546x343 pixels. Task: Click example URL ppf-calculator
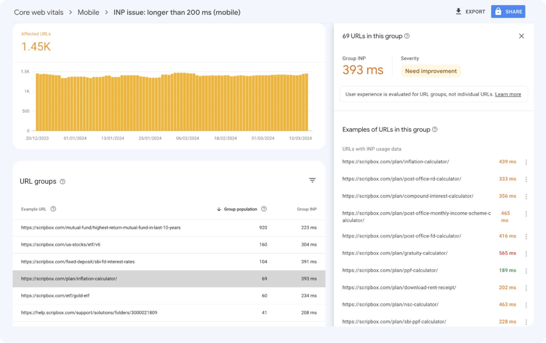click(x=390, y=270)
